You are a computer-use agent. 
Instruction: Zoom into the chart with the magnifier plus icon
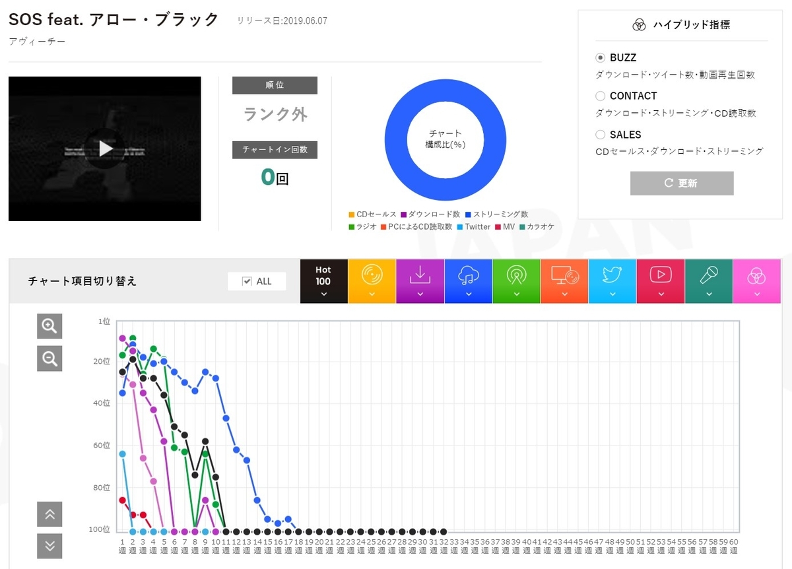(49, 326)
